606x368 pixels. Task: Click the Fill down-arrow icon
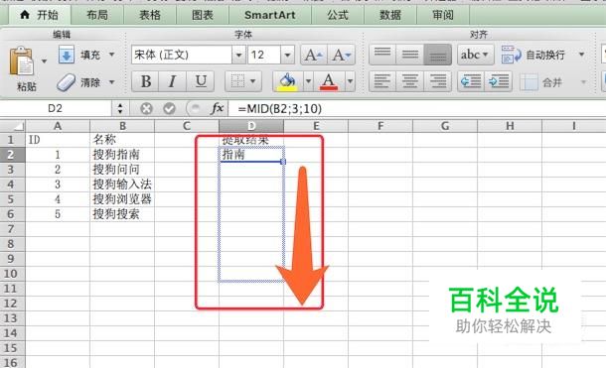pyautogui.click(x=67, y=55)
